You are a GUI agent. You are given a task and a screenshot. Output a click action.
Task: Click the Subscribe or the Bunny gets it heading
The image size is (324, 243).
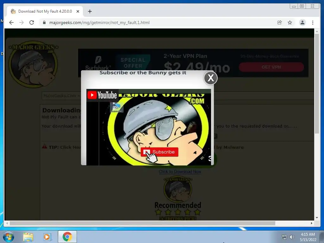(x=143, y=73)
